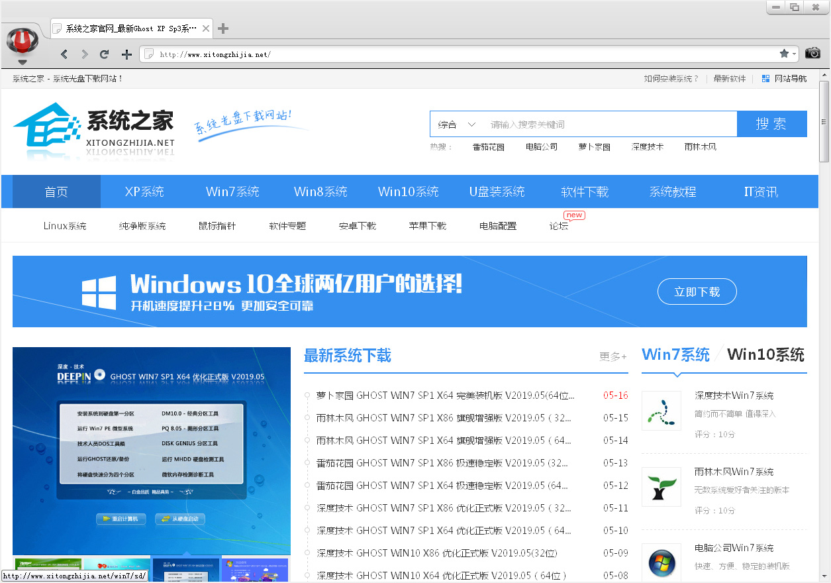Open the 综合 search category dropdown
Viewport: 831px width, 583px height.
coord(456,124)
